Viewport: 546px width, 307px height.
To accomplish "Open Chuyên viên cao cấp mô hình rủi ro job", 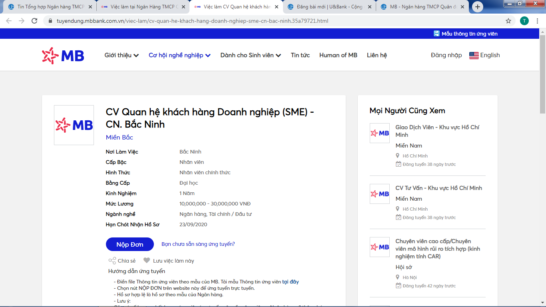I will [x=438, y=249].
